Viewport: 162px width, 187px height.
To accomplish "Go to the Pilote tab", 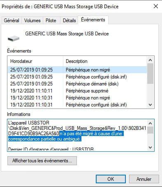I will 51,21.
